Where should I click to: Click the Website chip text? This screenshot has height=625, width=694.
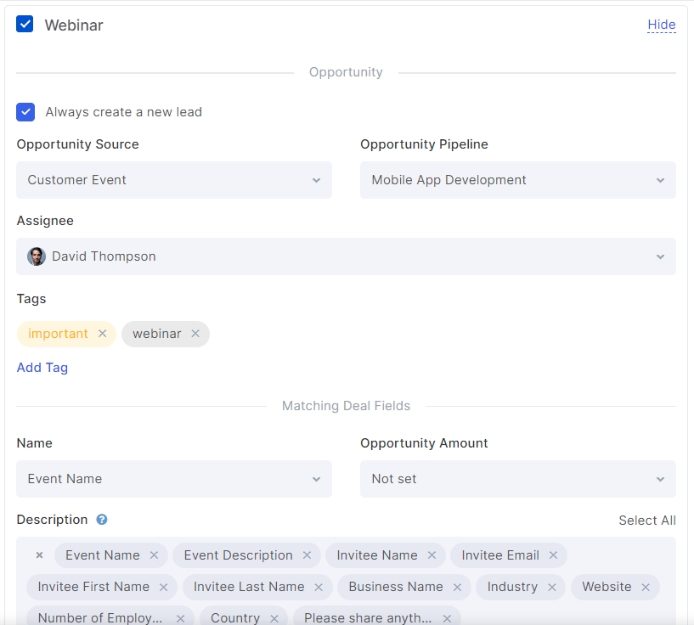[607, 587]
